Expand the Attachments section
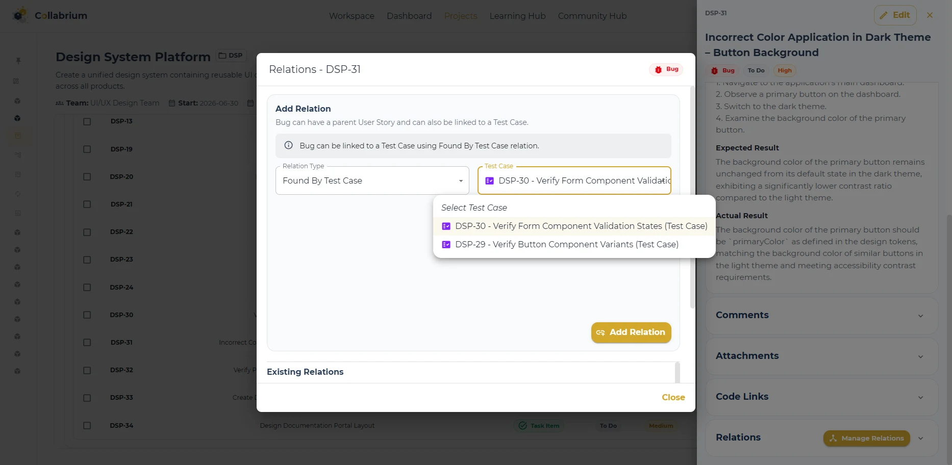 (822, 356)
